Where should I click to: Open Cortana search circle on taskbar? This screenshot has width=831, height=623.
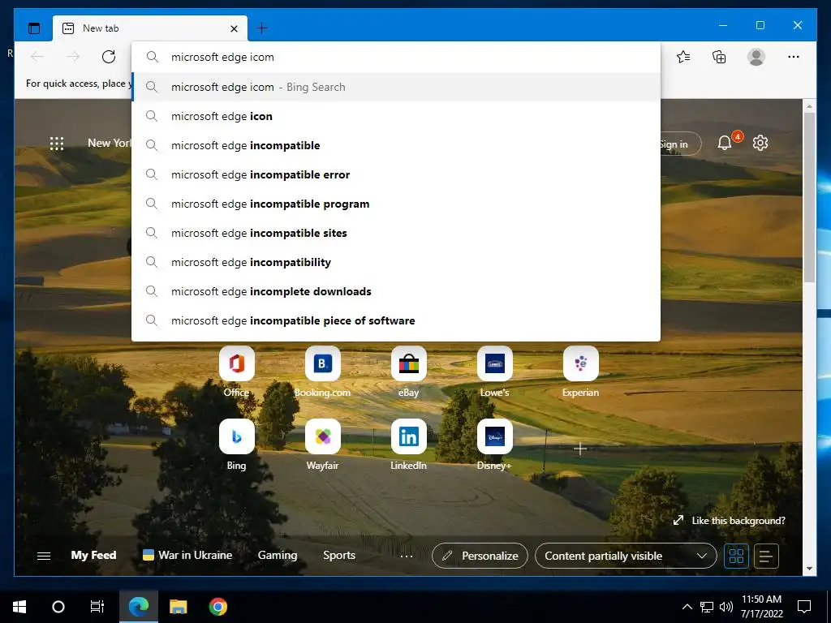coord(58,607)
